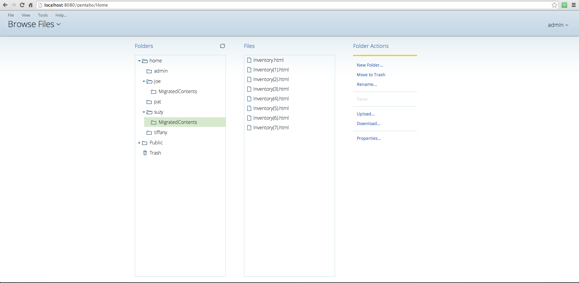Collapse the suzy folder arrow

click(x=144, y=112)
